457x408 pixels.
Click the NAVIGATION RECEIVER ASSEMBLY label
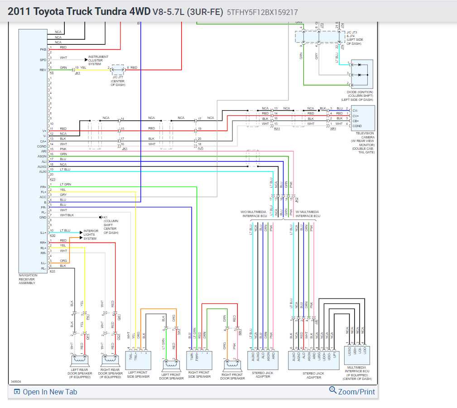28,279
